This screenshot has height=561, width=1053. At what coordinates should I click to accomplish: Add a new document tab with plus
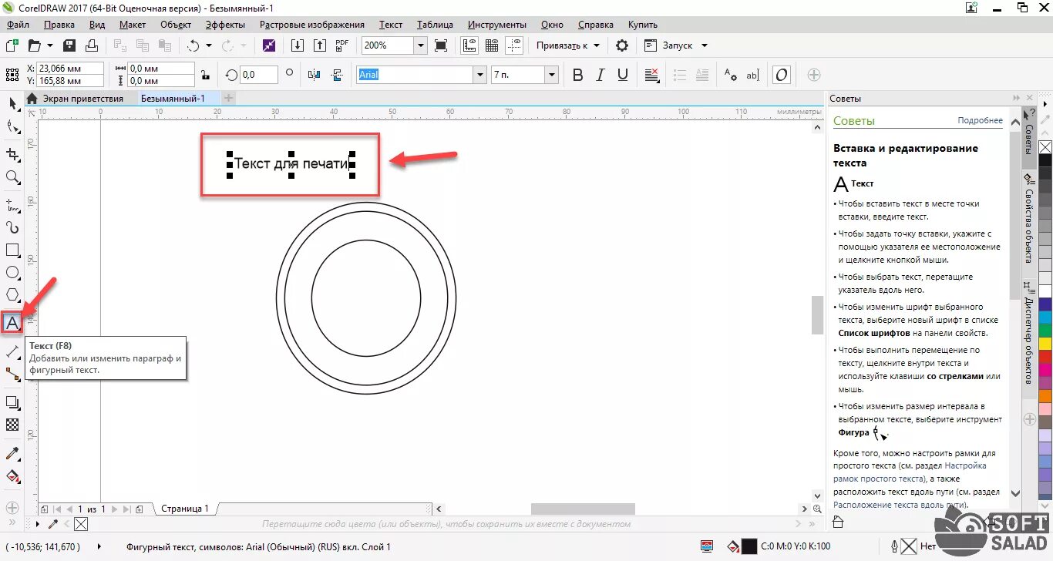point(228,98)
